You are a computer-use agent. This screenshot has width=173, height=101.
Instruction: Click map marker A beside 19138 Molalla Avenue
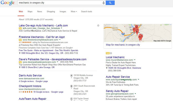tap(71, 76)
